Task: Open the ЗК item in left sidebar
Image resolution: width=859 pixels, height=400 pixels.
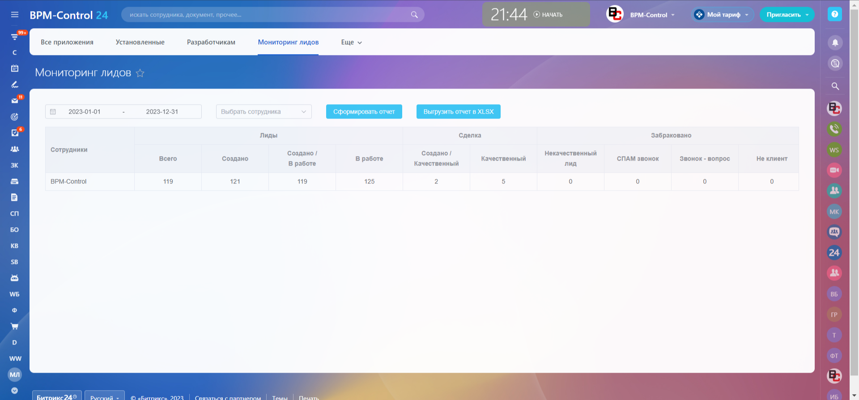Action: (15, 165)
